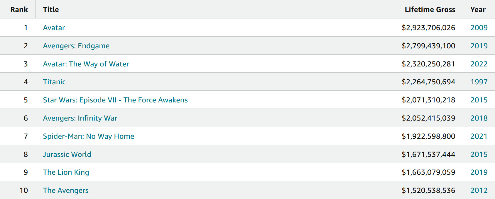Click the Lifetime Gross column header
This screenshot has width=495, height=199.
430,10
